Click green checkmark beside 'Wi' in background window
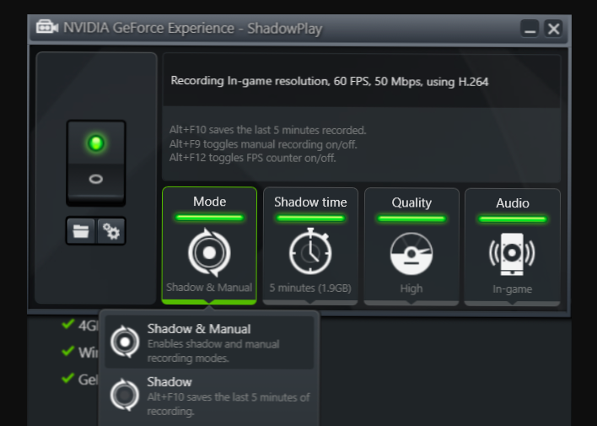 tap(67, 351)
